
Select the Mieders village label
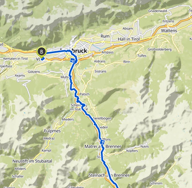point(68,119)
